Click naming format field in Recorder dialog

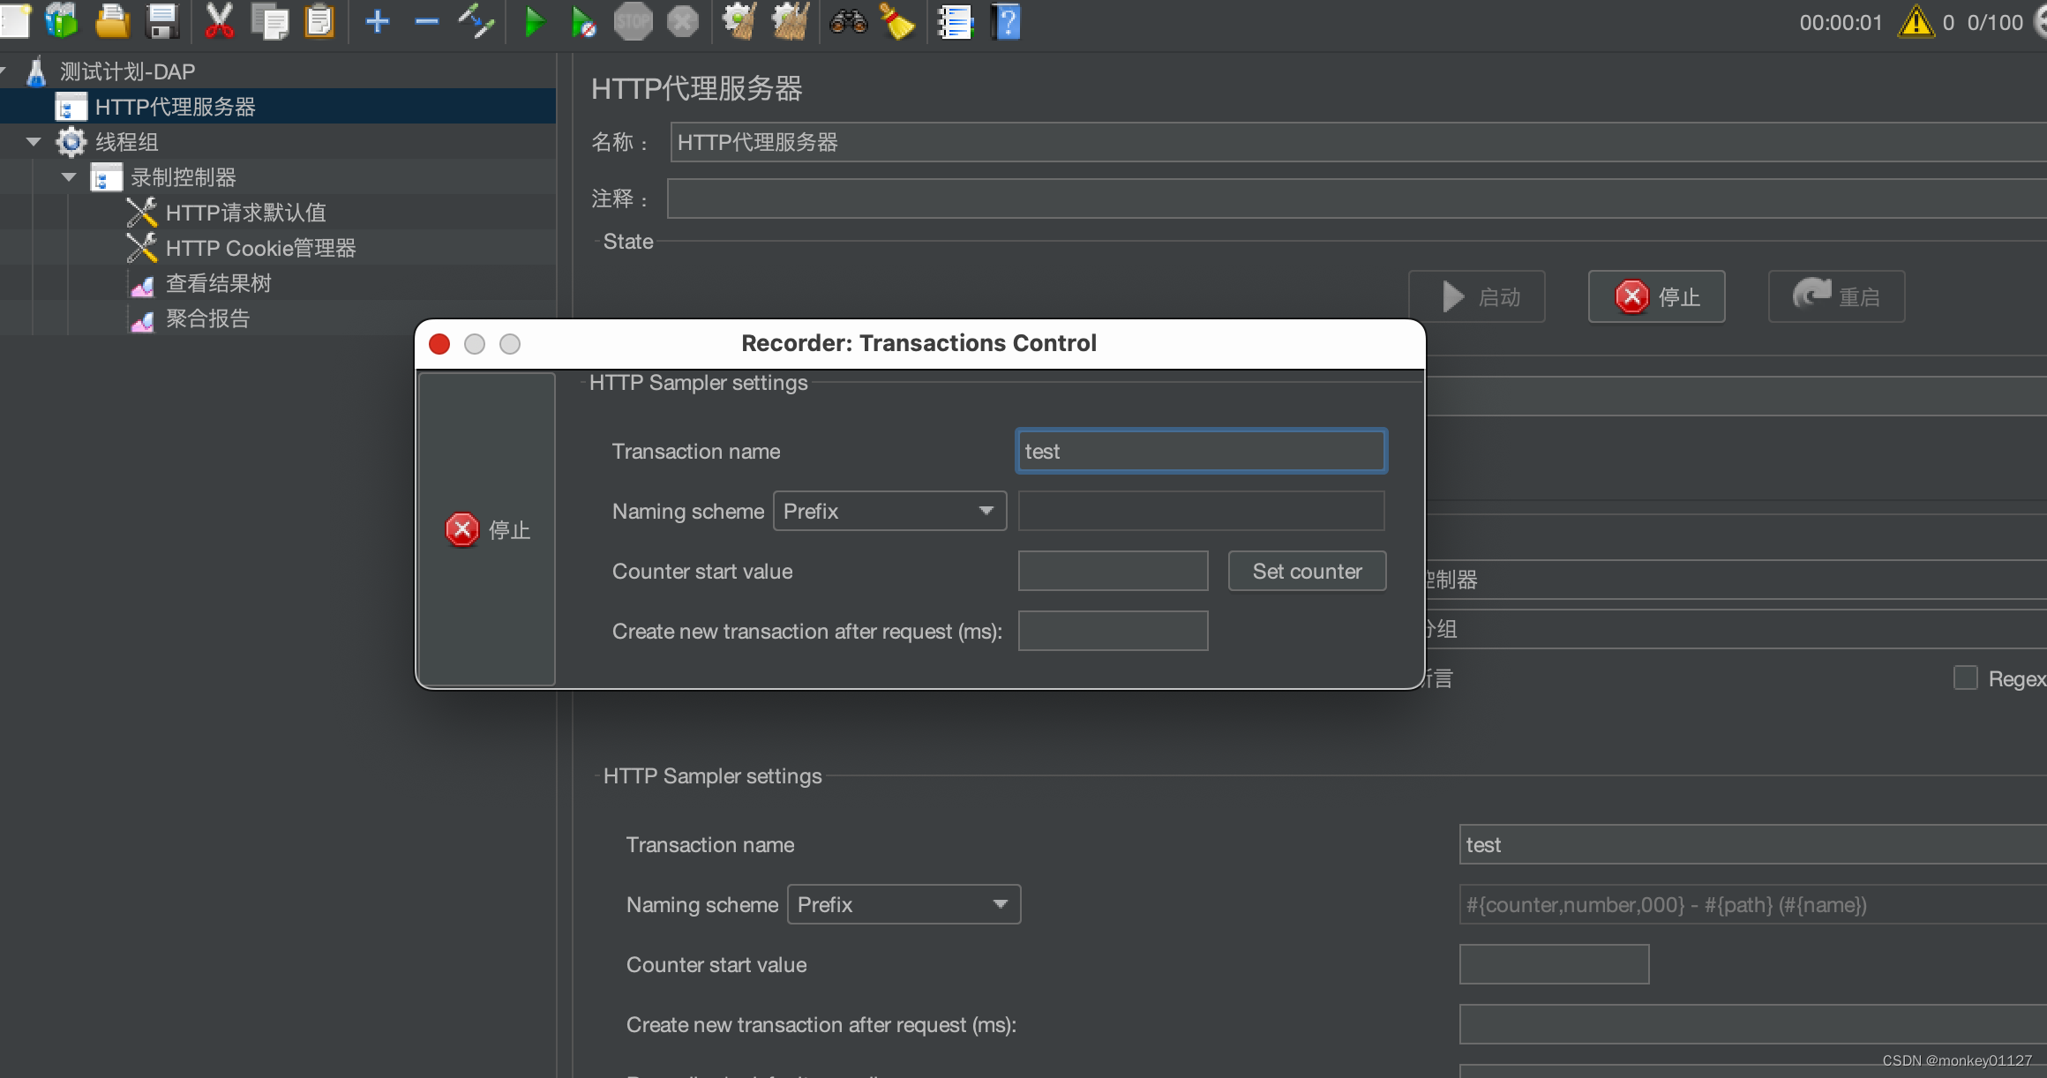point(1201,512)
